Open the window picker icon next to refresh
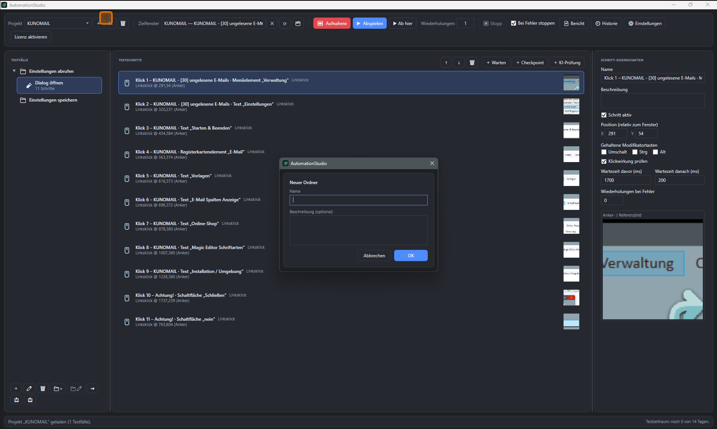 298,24
